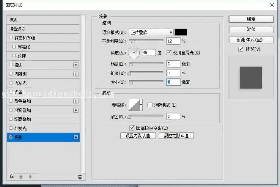Click the 新建样式(W)... button
280x187 pixels.
(251, 40)
